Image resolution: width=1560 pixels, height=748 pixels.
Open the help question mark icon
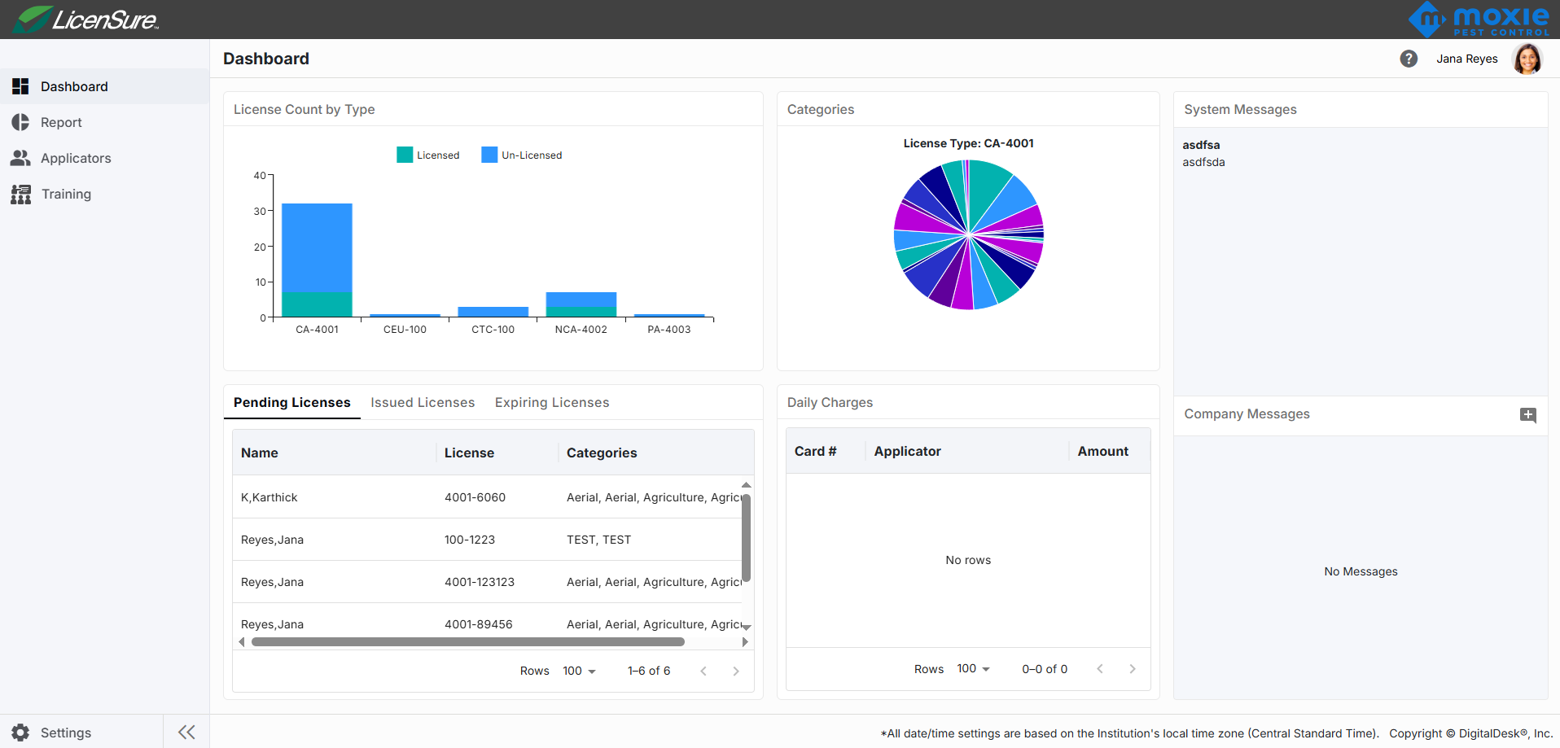(1409, 59)
